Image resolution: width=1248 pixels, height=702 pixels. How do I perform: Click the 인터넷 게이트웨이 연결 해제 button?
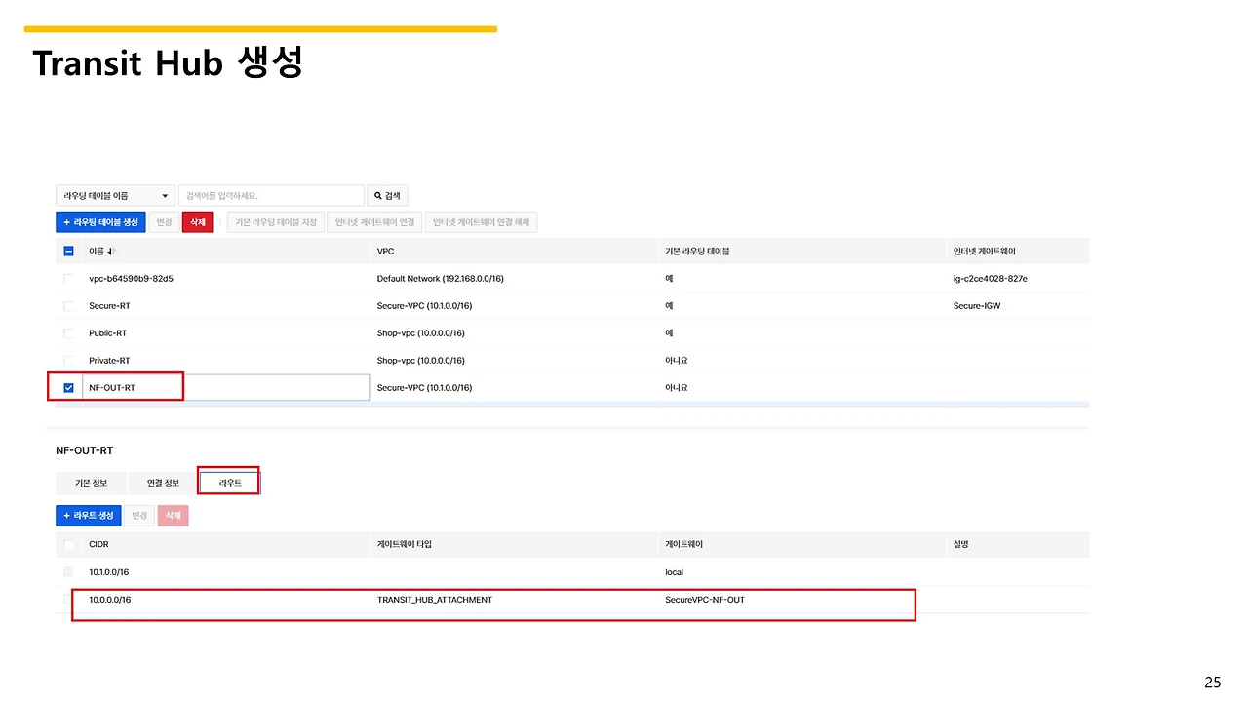coord(482,222)
